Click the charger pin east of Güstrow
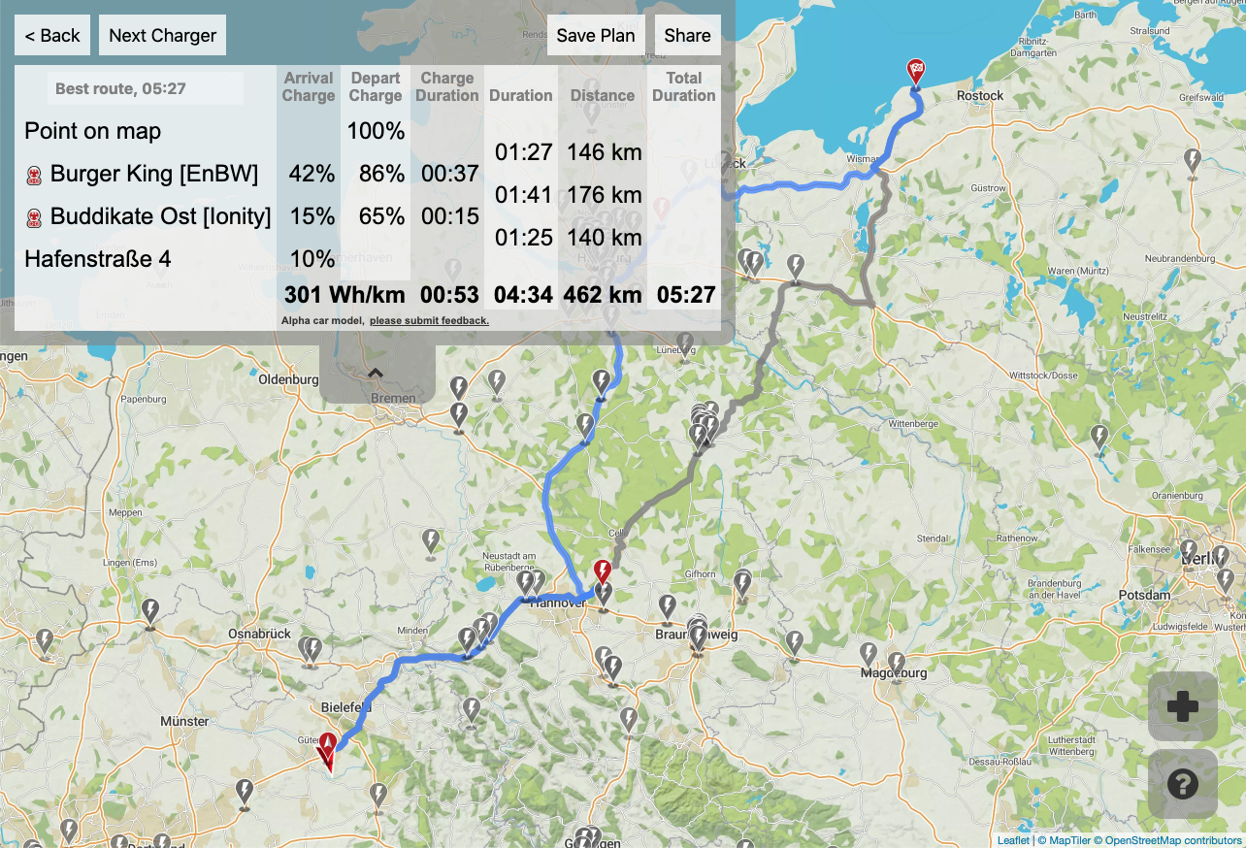The height and width of the screenshot is (848, 1246). (x=1193, y=160)
